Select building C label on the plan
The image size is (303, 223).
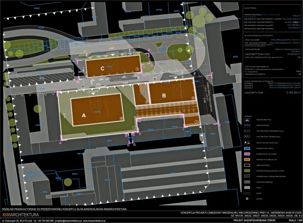tap(103, 68)
